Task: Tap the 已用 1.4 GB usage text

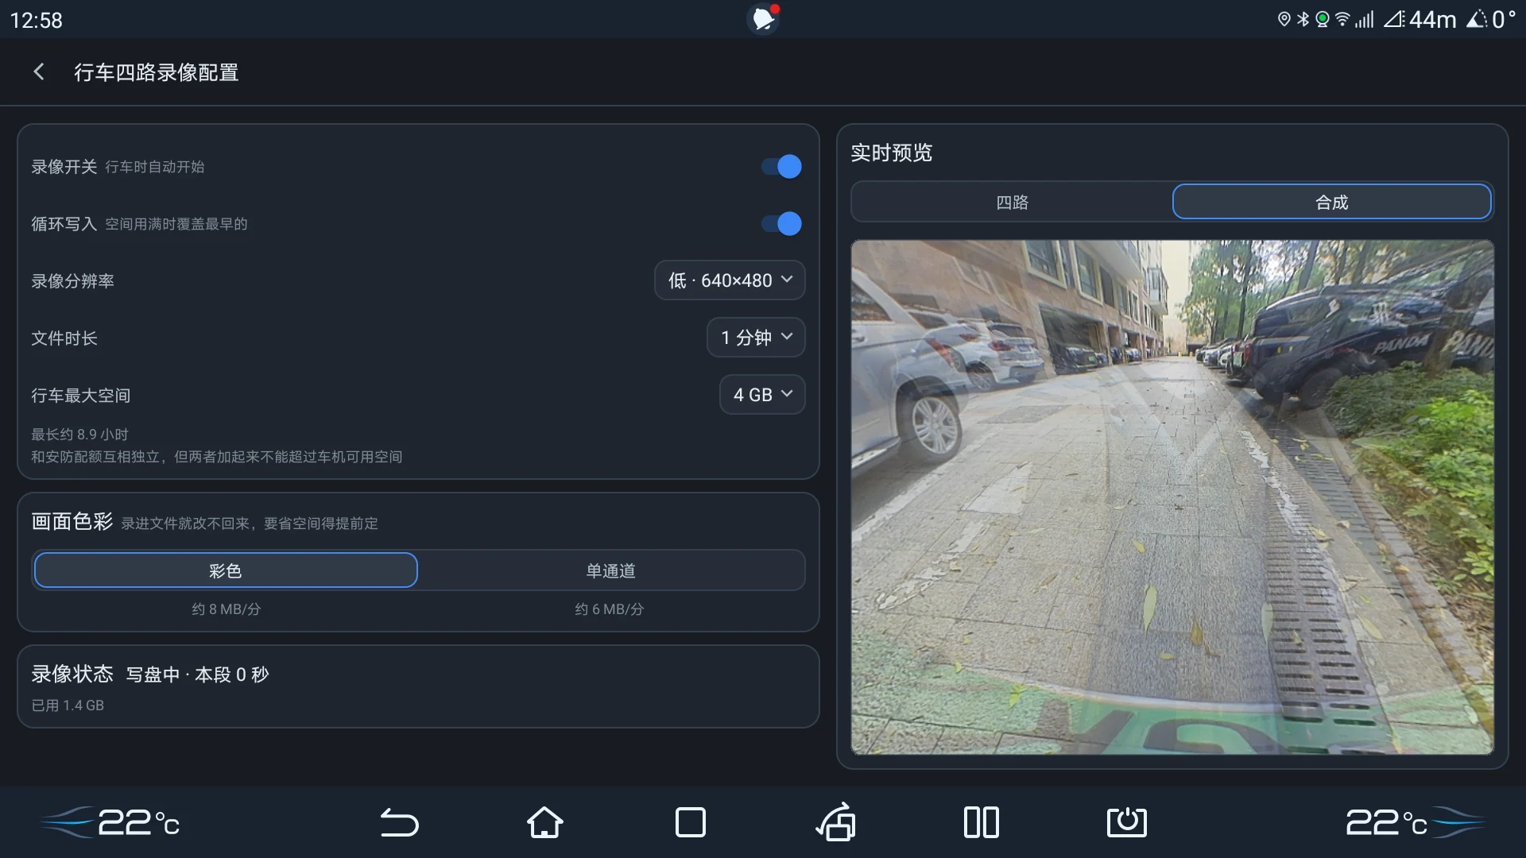Action: (x=68, y=705)
